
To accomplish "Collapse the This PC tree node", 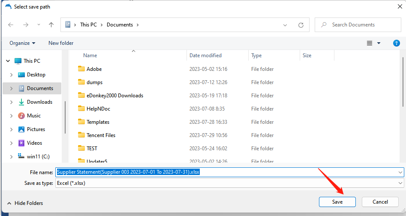I will click(x=8, y=61).
